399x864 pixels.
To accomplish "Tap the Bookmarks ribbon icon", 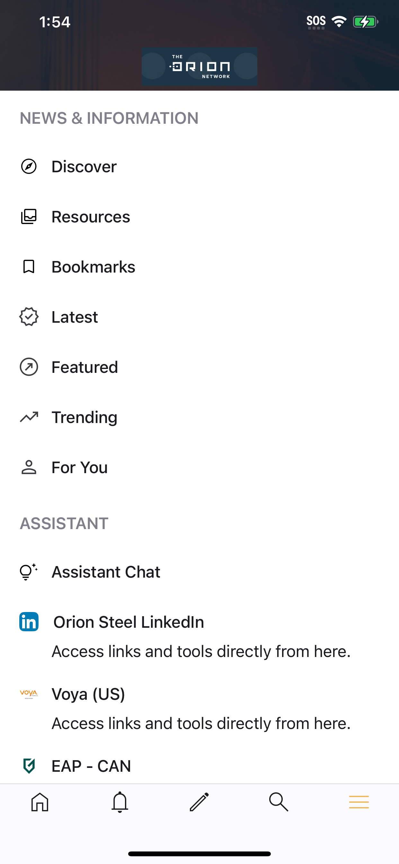I will [29, 267].
